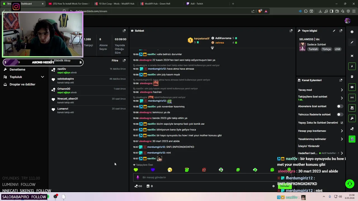The height and width of the screenshot is (201, 358).
Task: Click the pencil icon in right sidebar
Action: coord(352,42)
